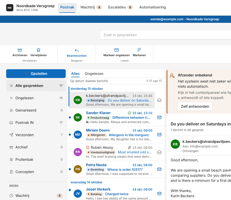Click the Betaling label tag
The width and height of the screenshot is (231, 200).
pos(94,194)
